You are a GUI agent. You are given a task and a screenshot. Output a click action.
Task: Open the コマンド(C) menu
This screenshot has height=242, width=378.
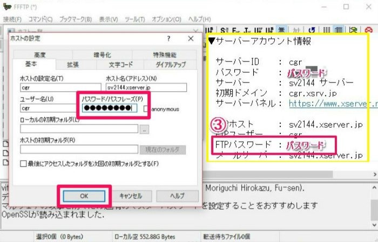click(40, 19)
